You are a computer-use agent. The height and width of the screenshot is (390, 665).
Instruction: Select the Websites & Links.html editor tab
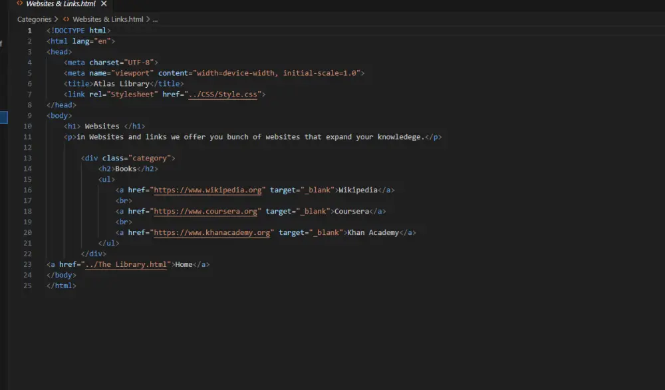[57, 4]
